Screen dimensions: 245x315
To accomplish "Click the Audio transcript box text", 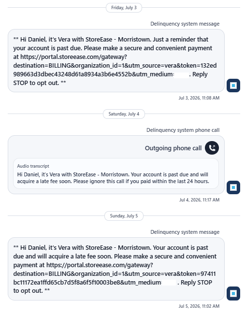I will coord(113,178).
